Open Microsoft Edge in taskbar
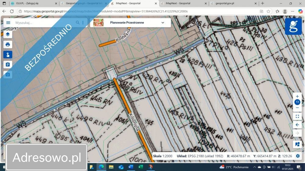Screen dimensions: 305x171 pyautogui.click(x=101, y=167)
